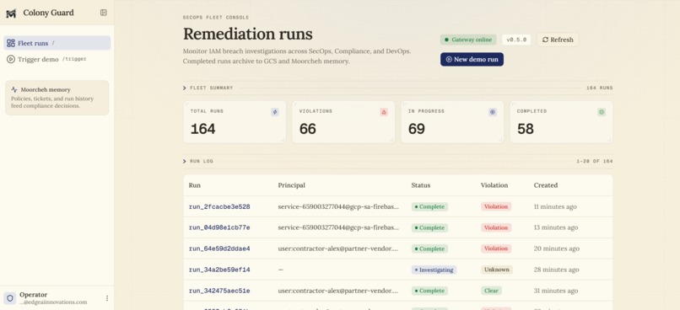Click the Violations warning icon
This screenshot has height=310, width=680.
coord(384,112)
